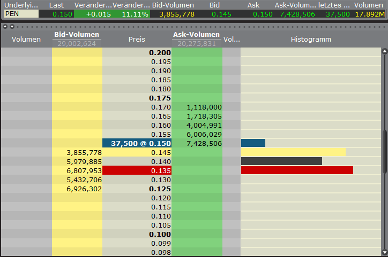Click the vertical scrollbar thumb
This screenshot has width=388, height=257.
384,151
